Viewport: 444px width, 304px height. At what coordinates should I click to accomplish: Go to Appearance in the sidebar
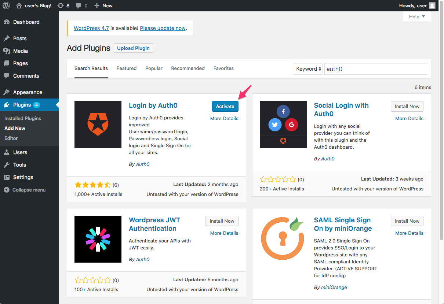(x=28, y=92)
